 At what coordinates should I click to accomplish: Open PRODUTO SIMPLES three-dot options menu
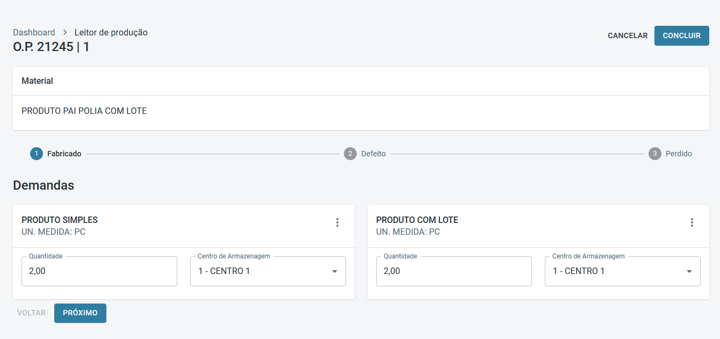coord(337,222)
